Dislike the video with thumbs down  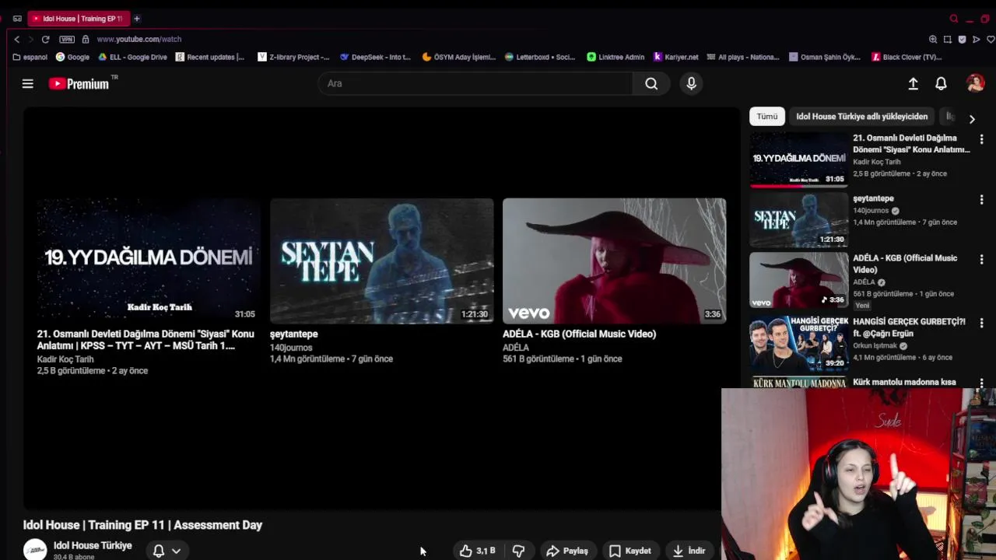(x=518, y=551)
